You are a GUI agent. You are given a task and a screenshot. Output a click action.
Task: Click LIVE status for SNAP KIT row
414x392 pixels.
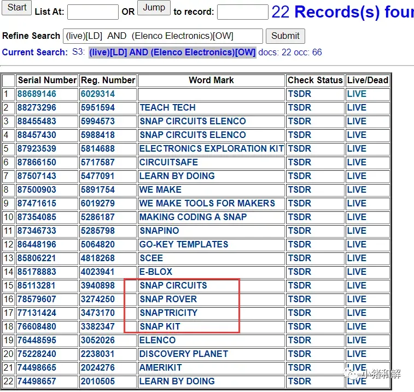tap(357, 327)
